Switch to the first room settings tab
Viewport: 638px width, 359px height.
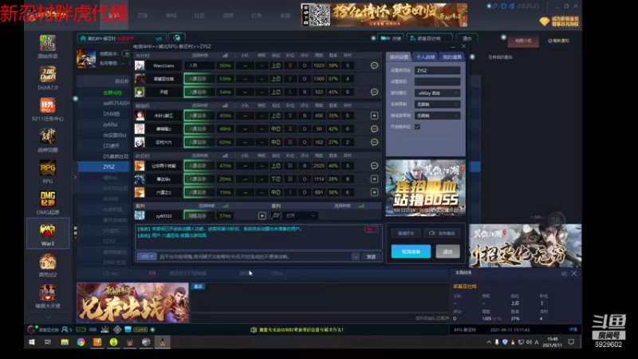[x=399, y=57]
